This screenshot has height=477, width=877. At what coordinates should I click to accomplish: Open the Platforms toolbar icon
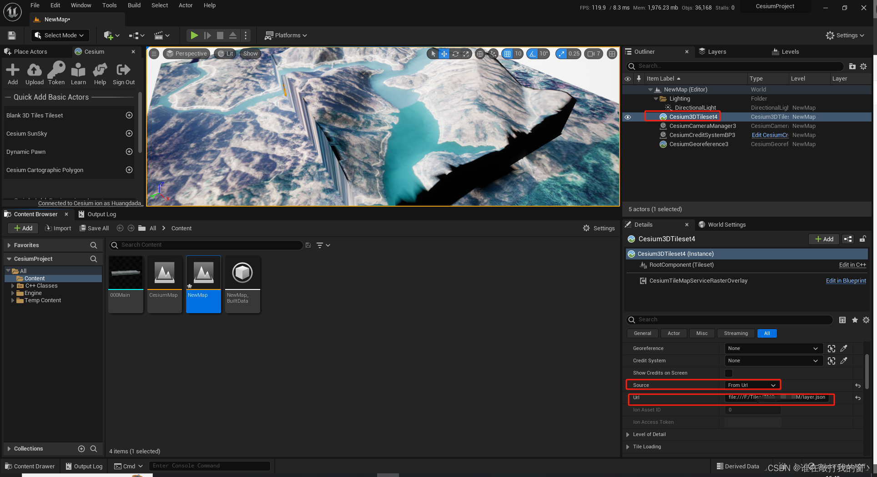pos(285,35)
